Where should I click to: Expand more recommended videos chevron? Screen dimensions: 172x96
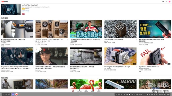pos(86,74)
